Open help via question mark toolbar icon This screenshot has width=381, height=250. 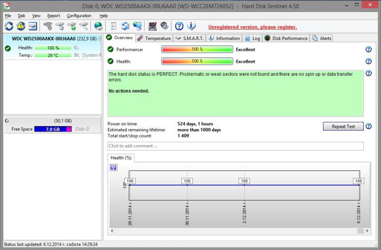click(x=179, y=26)
